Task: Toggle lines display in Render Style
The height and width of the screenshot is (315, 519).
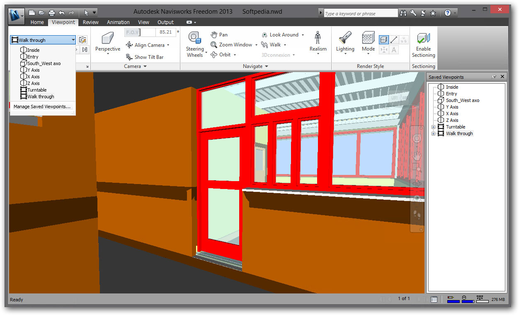Action: [x=394, y=40]
